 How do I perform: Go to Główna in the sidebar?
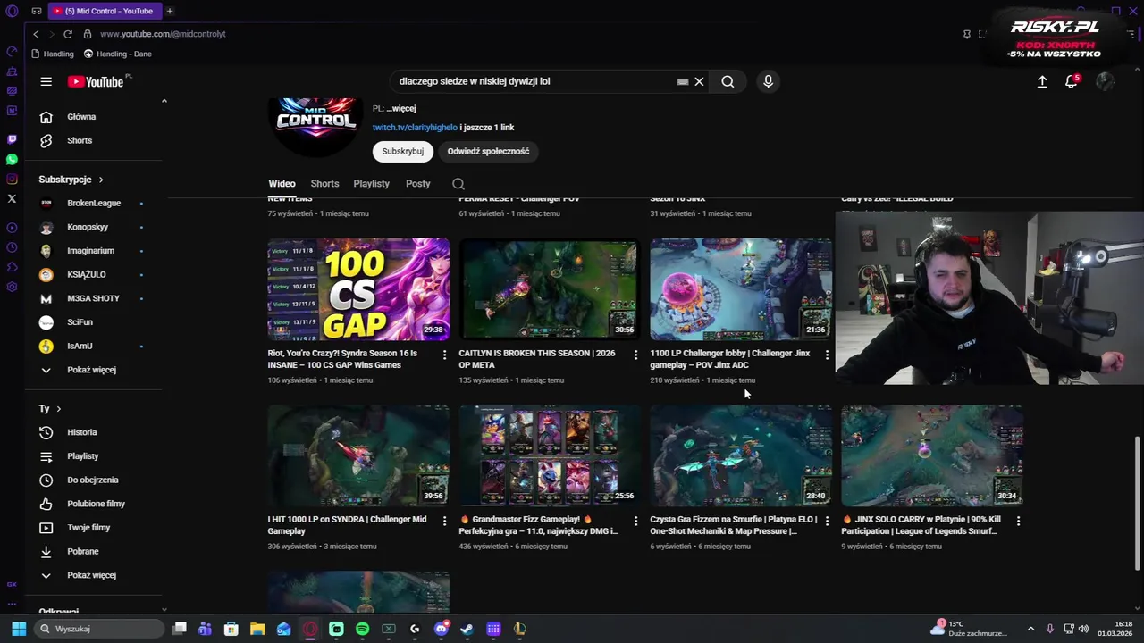[81, 117]
